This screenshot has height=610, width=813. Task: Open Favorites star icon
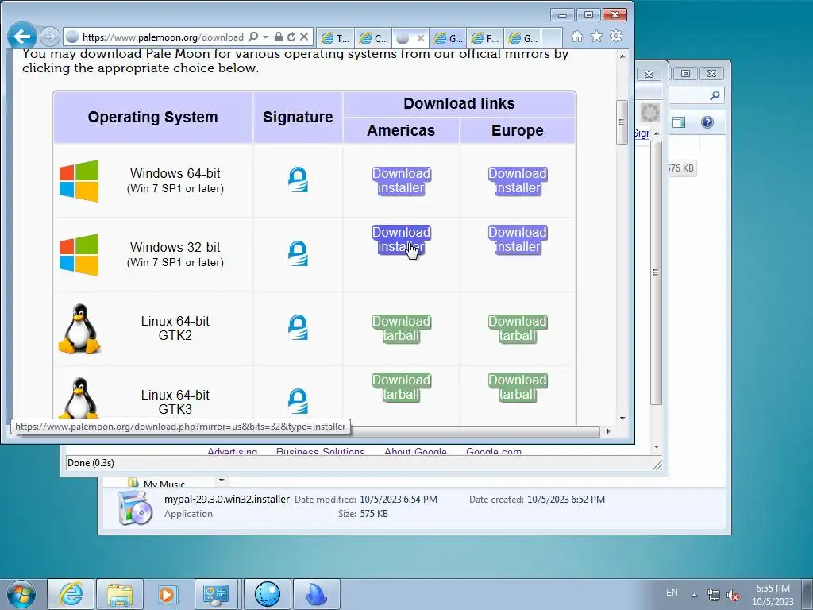point(597,37)
